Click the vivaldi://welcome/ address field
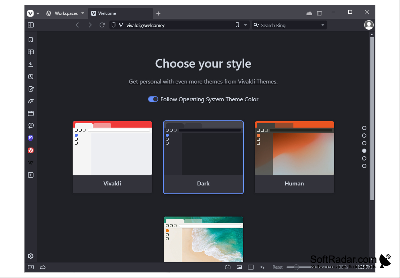 pos(179,25)
